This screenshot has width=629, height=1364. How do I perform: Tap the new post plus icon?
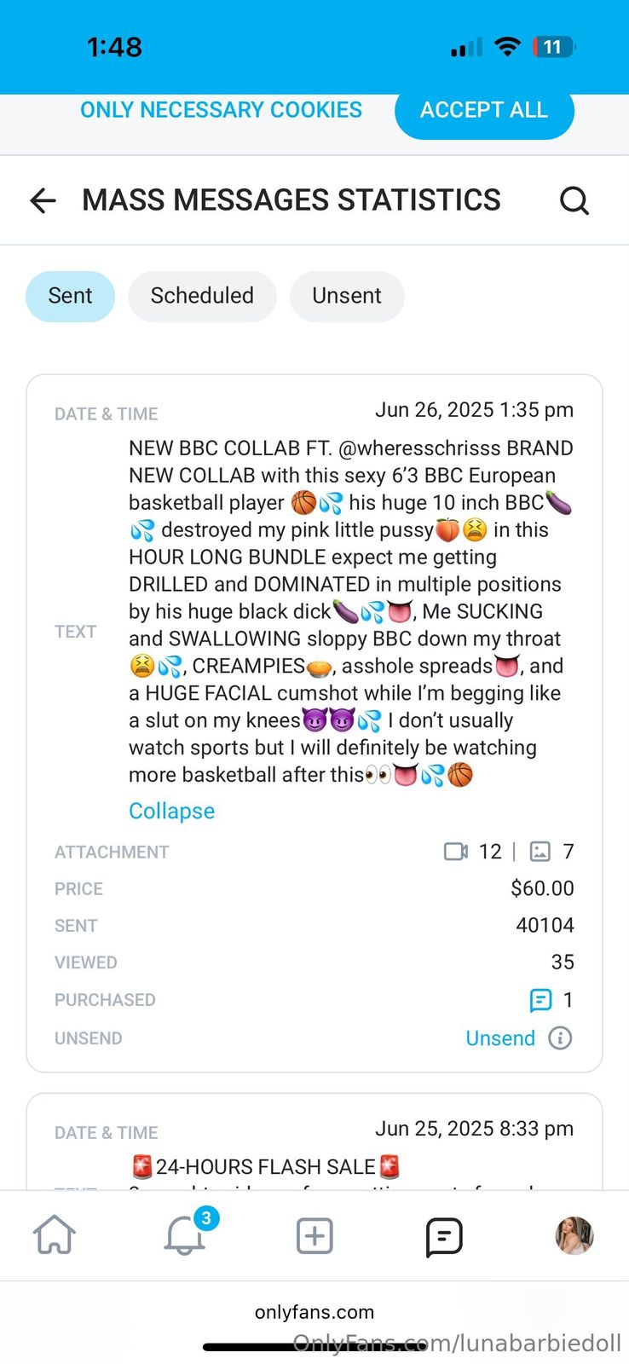[x=314, y=1235]
